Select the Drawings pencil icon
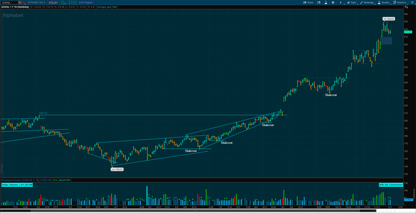The image size is (416, 213). click(362, 2)
